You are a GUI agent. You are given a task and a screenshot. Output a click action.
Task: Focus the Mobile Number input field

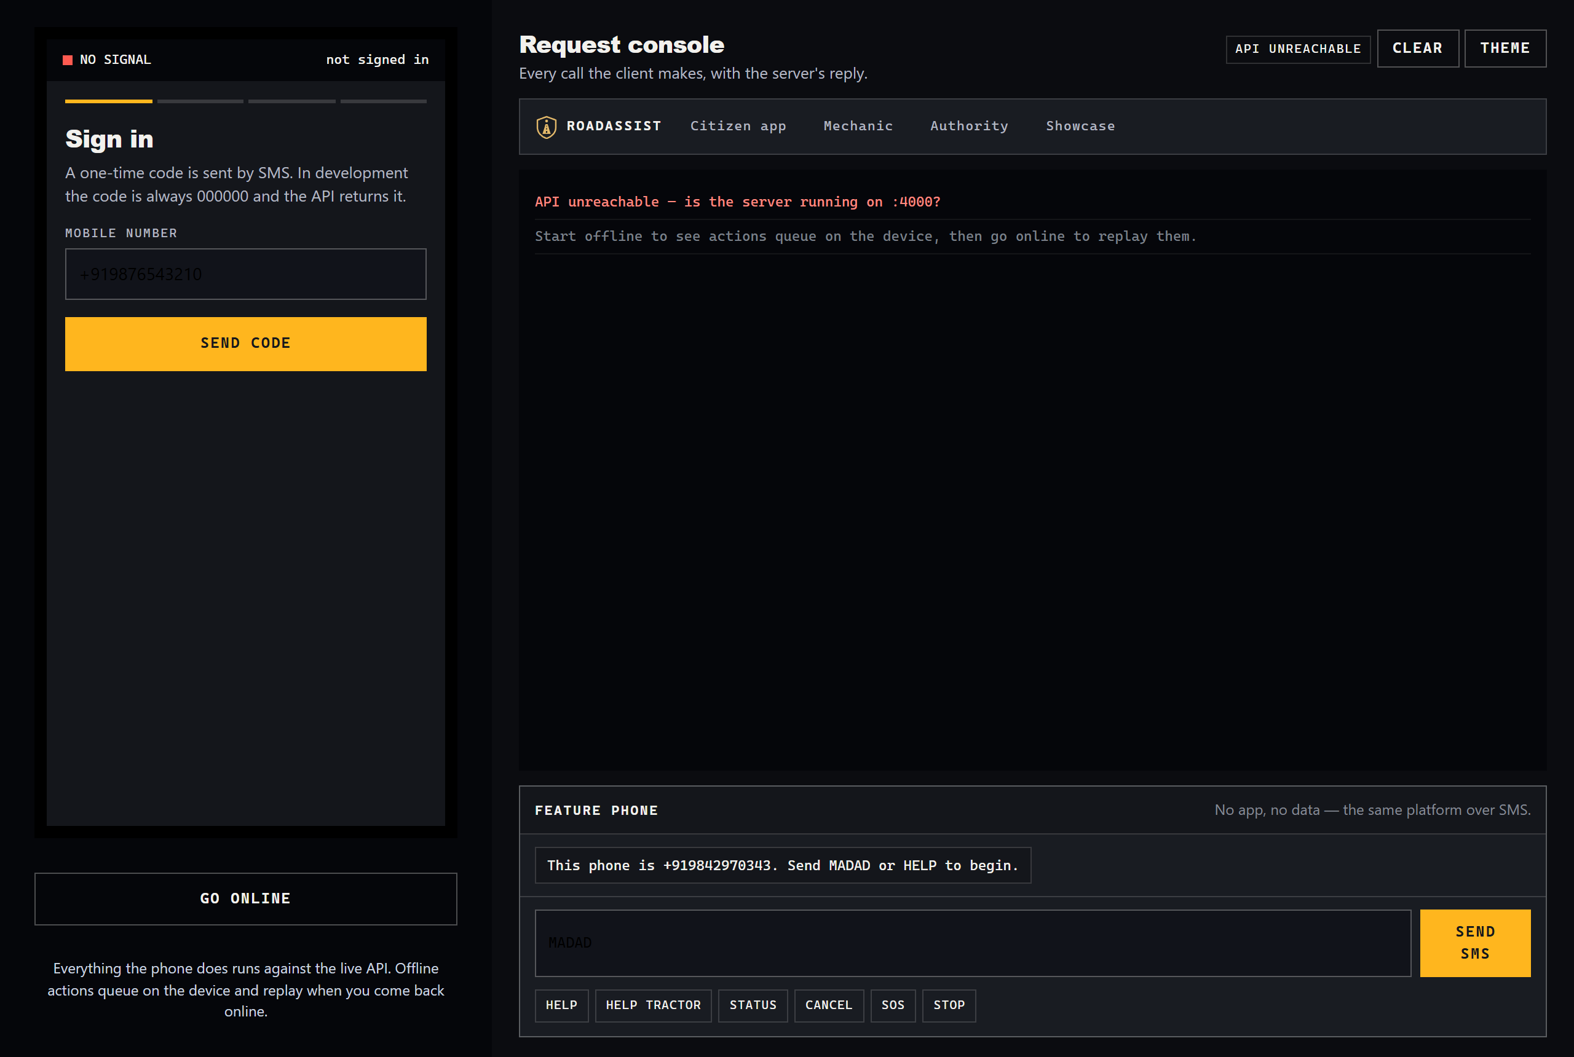245,273
